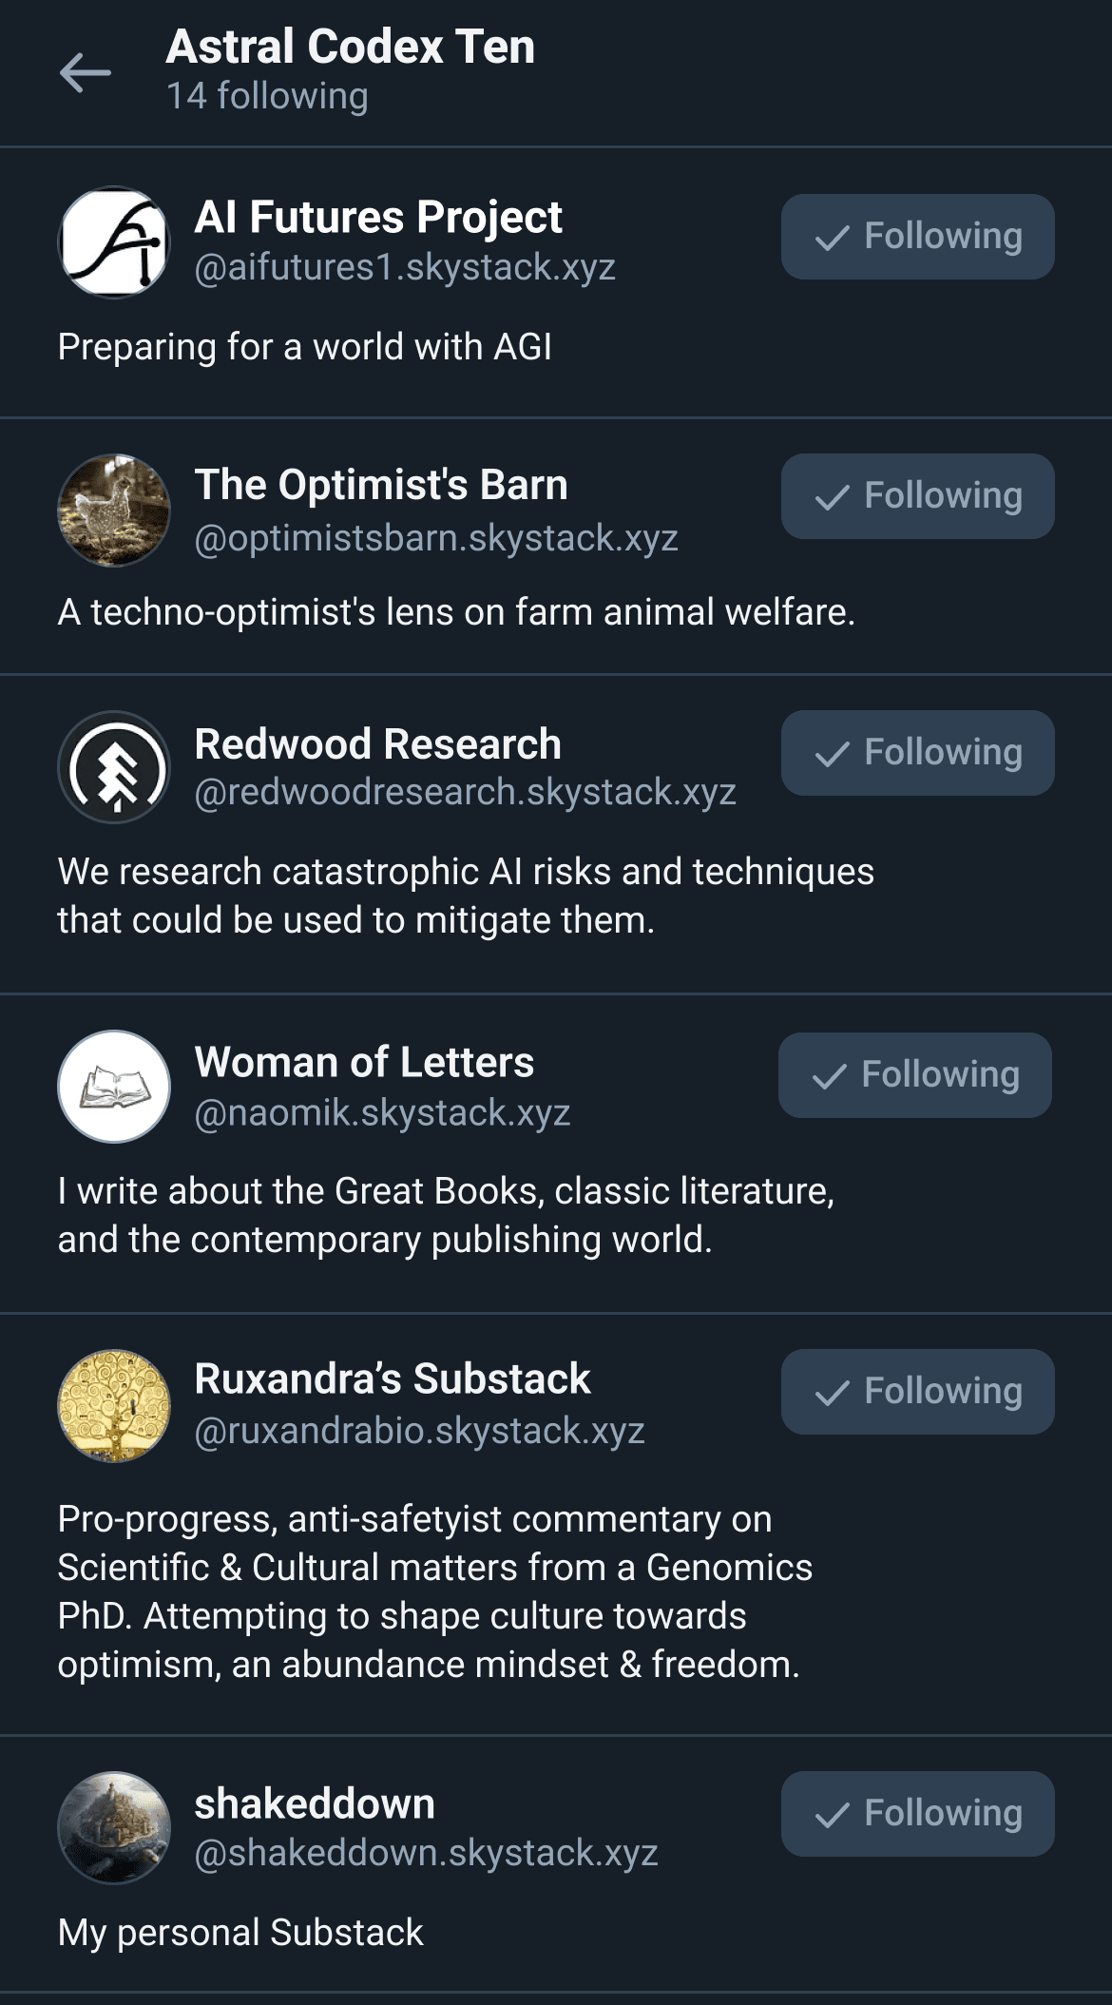The height and width of the screenshot is (2005, 1112).
Task: Open Ruxandra's Substack golden tree avatar
Action: tap(114, 1406)
